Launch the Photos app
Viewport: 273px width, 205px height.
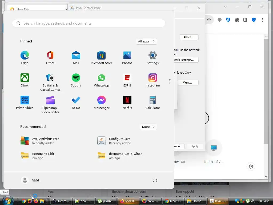127,58
